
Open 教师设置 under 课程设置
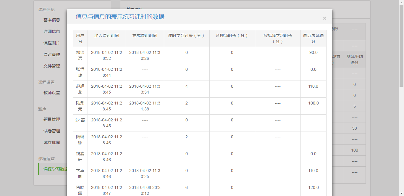tap(52, 93)
